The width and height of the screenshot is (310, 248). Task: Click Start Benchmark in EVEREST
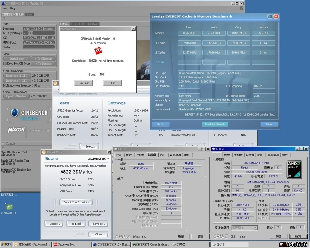click(x=215, y=124)
